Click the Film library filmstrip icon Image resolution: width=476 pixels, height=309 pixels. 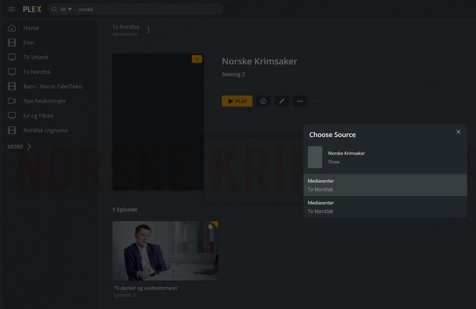[12, 42]
